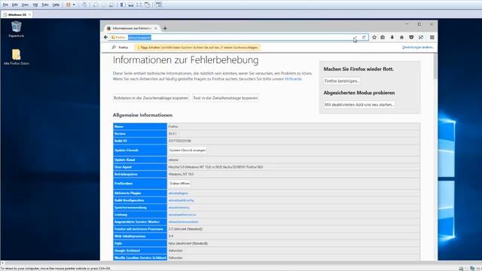Image resolution: width=482 pixels, height=271 pixels.
Task: Click the Version row label
Action: click(x=120, y=134)
